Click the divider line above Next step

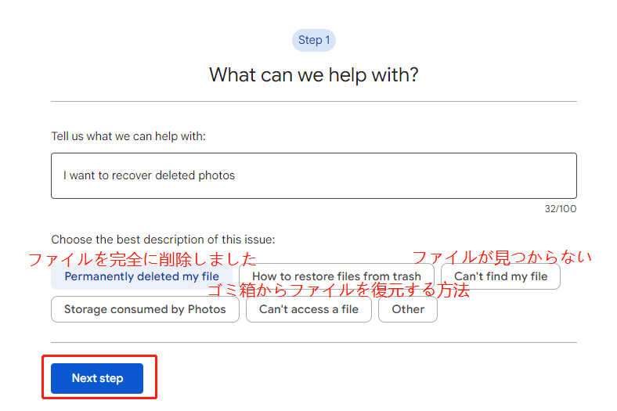(313, 342)
